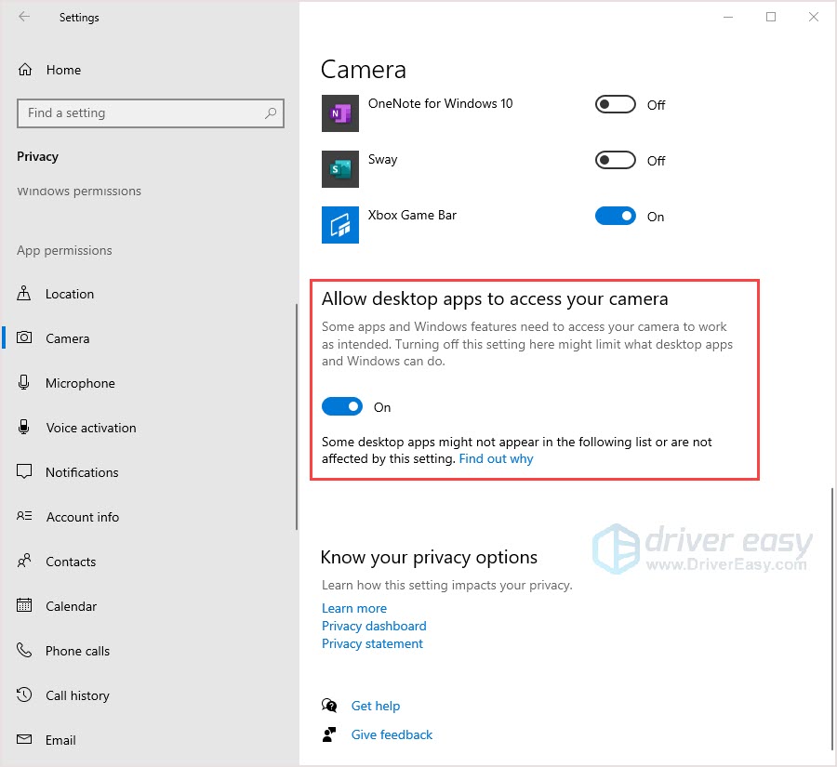Click the back arrow in Settings
The height and width of the screenshot is (767, 837).
(24, 17)
